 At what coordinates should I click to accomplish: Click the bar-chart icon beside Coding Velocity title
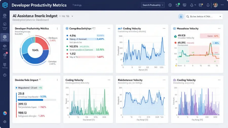point(120,28)
